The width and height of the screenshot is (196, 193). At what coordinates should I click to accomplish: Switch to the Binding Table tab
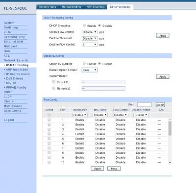48,7
